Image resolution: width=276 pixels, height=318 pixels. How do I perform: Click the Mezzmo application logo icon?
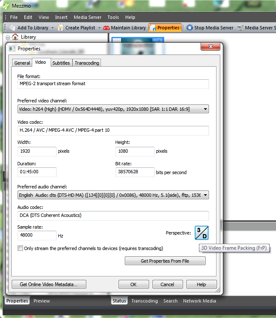point(6,5)
